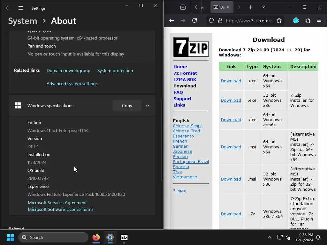Switch site language to Spanish
The width and height of the screenshot is (327, 245).
181,167
